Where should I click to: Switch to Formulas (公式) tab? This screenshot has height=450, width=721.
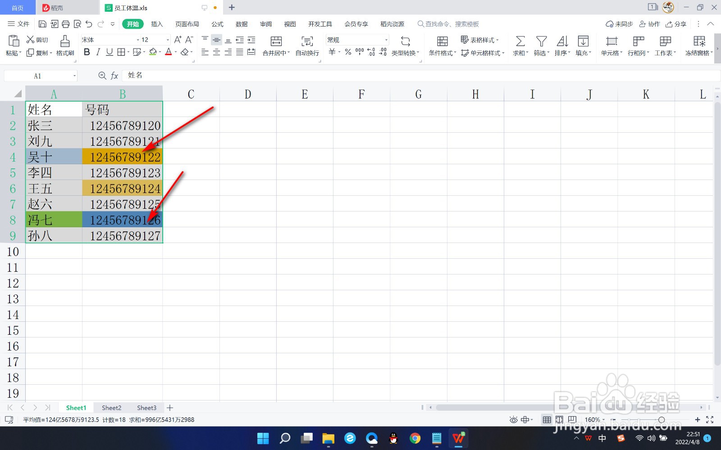(x=217, y=24)
